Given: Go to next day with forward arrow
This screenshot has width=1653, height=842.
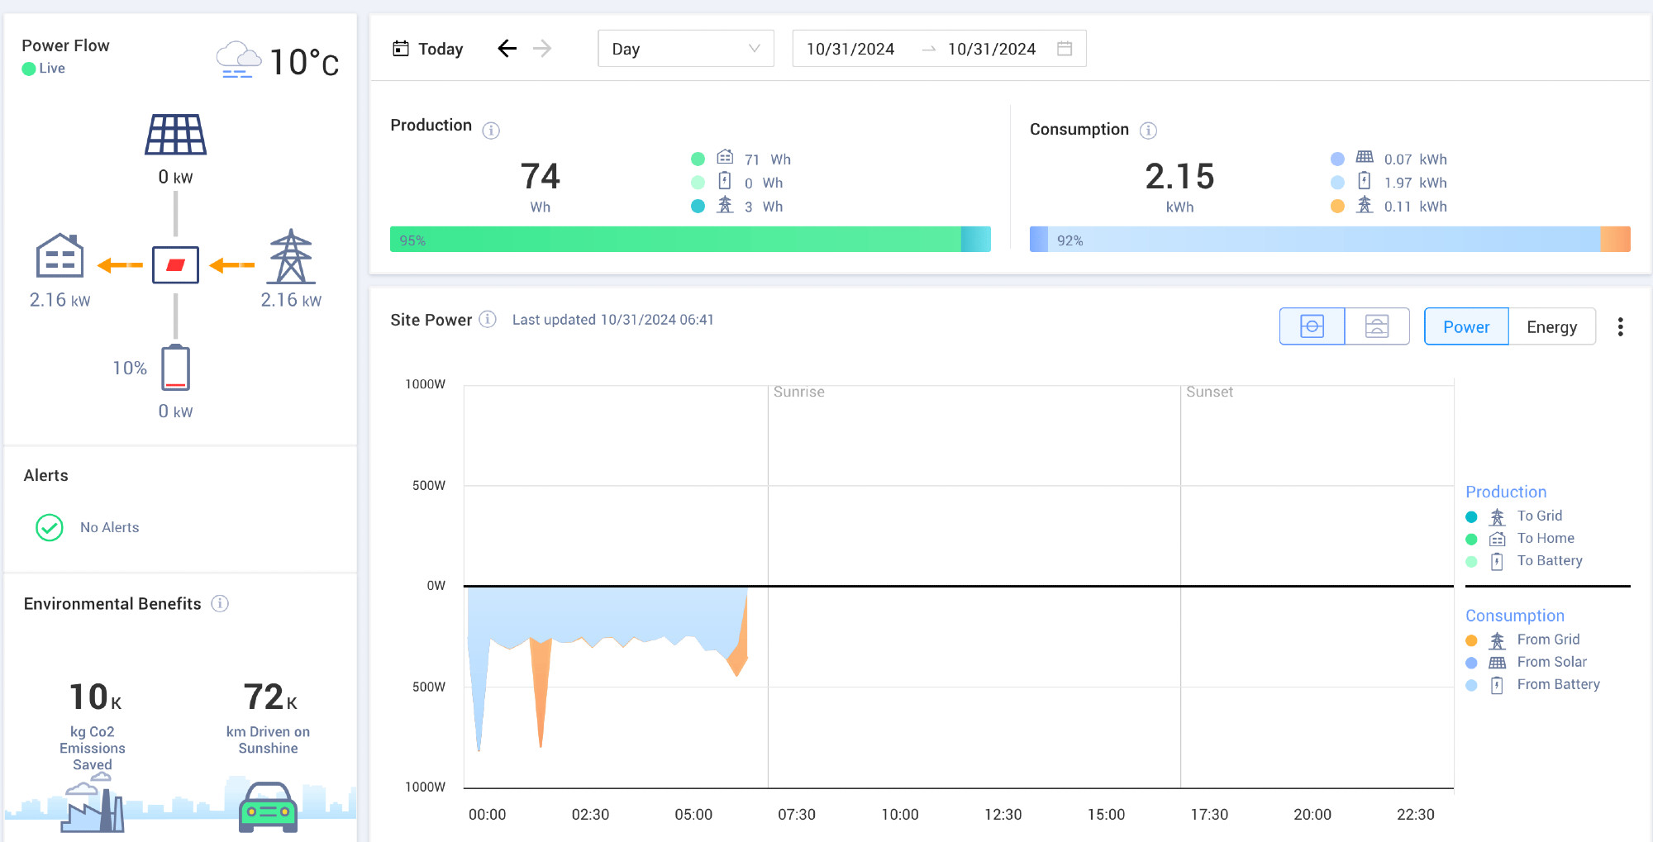Looking at the screenshot, I should [542, 49].
